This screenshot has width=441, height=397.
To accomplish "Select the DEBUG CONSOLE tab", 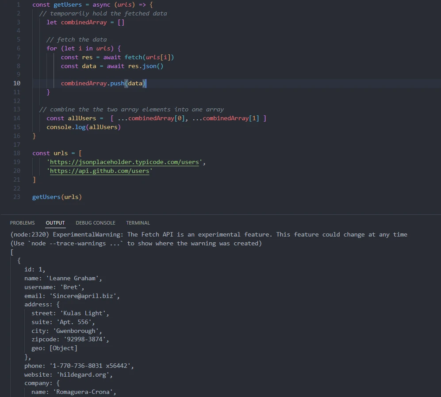I will click(x=96, y=222).
